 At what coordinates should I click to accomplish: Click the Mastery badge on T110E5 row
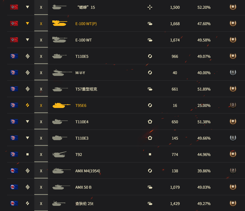pos(233,56)
